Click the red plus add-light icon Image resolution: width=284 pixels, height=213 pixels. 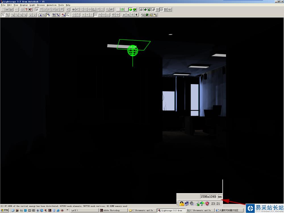click(63, 15)
